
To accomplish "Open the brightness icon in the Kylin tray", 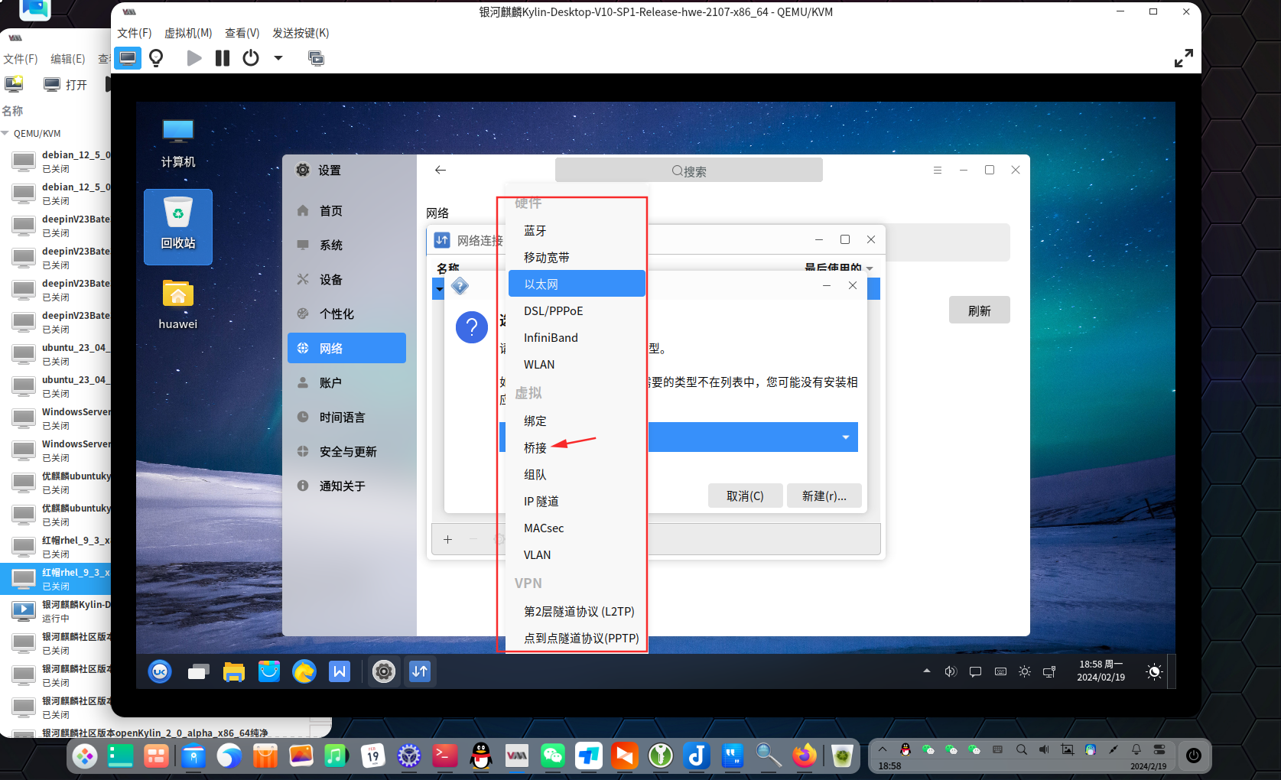I will [x=1025, y=671].
